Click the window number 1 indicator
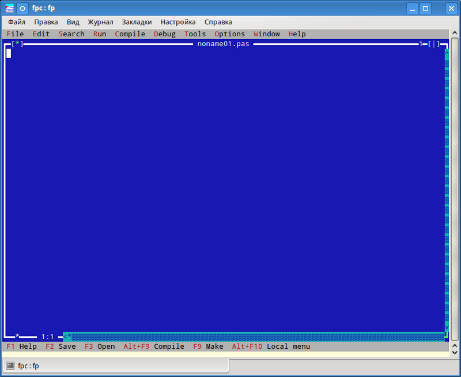Screen dimensions: 461x377 click(x=421, y=44)
